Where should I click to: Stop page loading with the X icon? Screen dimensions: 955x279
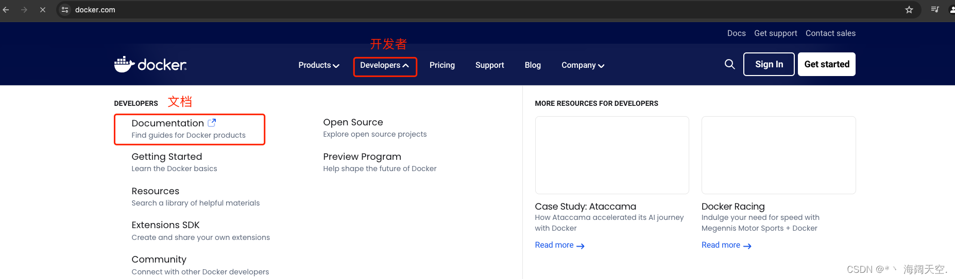tap(43, 10)
